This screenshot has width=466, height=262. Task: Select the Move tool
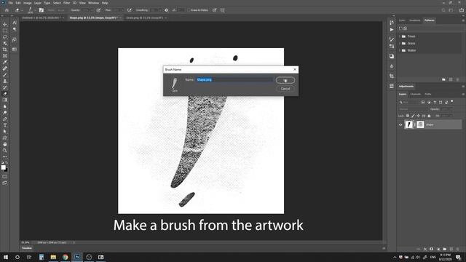[5, 24]
